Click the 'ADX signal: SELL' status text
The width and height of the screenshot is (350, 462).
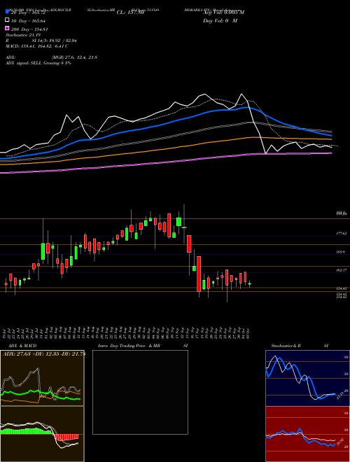[24, 63]
